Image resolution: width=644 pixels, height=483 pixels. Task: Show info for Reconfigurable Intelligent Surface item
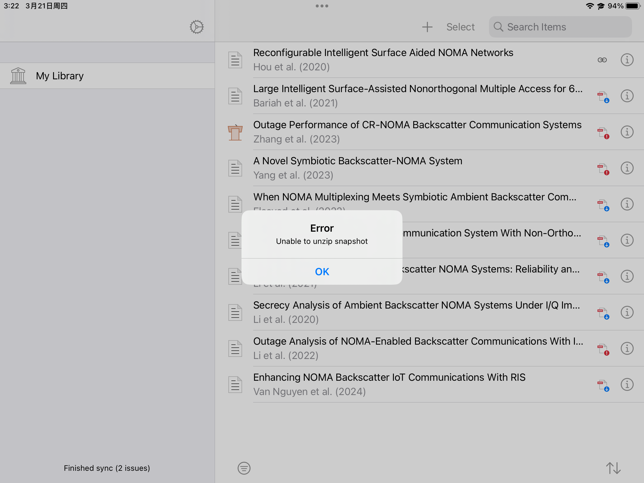pyautogui.click(x=627, y=60)
